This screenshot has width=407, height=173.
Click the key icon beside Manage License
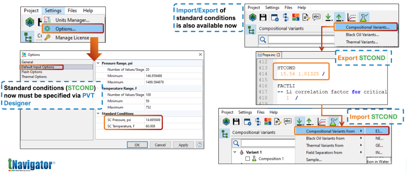(47, 38)
